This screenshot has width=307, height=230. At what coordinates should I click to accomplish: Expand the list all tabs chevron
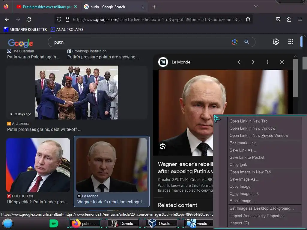pyautogui.click(x=256, y=7)
